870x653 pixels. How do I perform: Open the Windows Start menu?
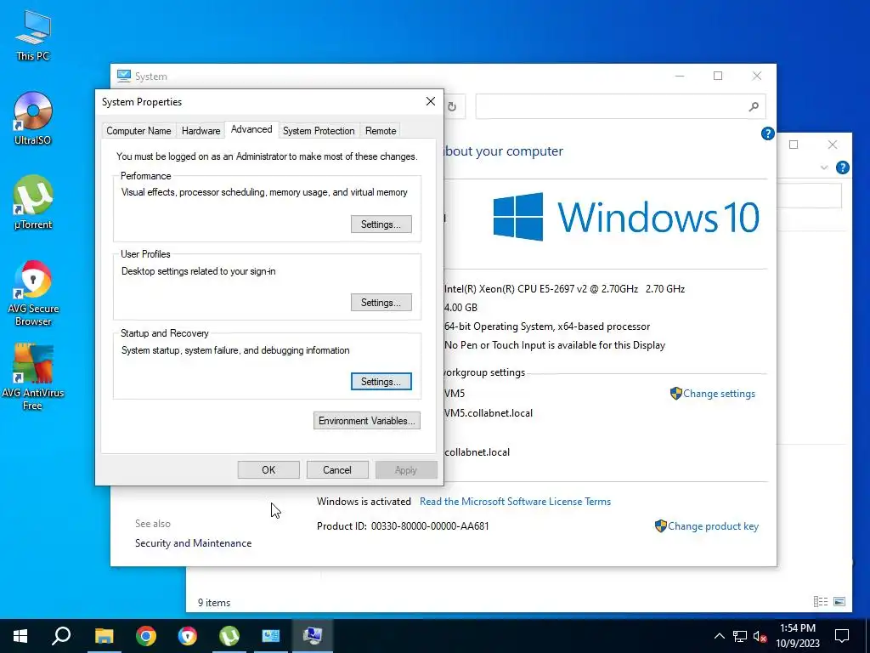pyautogui.click(x=20, y=636)
